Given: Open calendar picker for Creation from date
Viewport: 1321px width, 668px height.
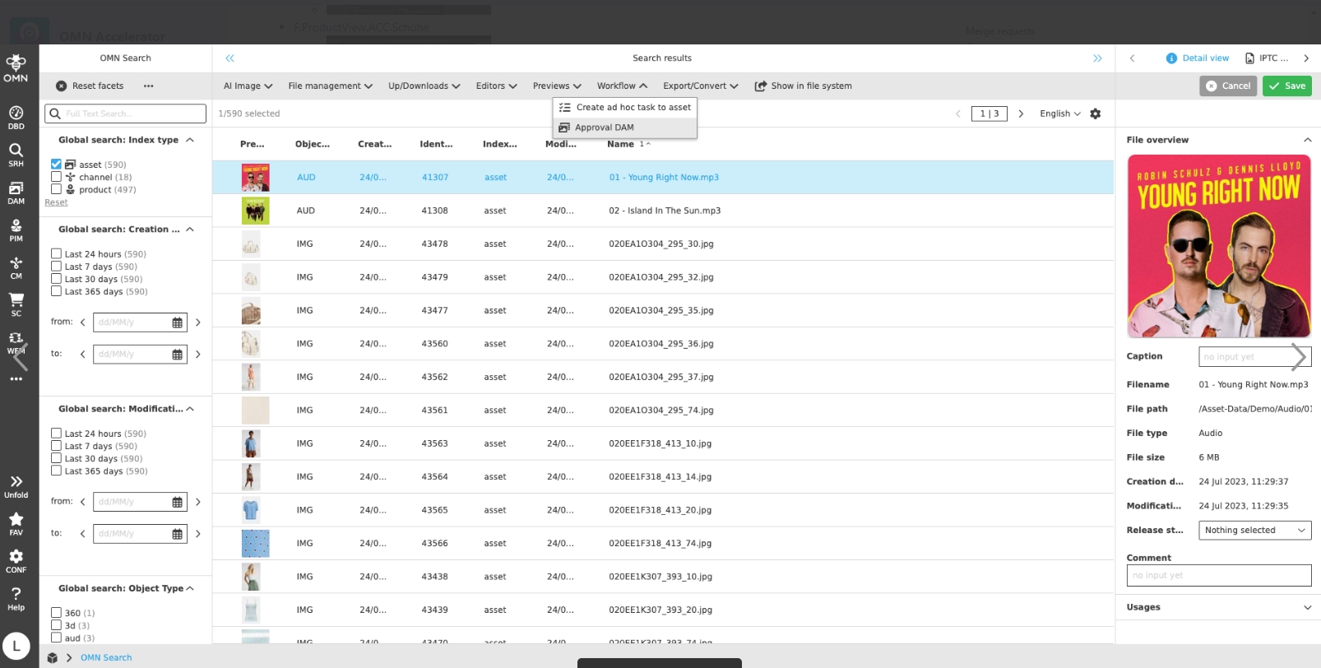Looking at the screenshot, I should [x=177, y=322].
